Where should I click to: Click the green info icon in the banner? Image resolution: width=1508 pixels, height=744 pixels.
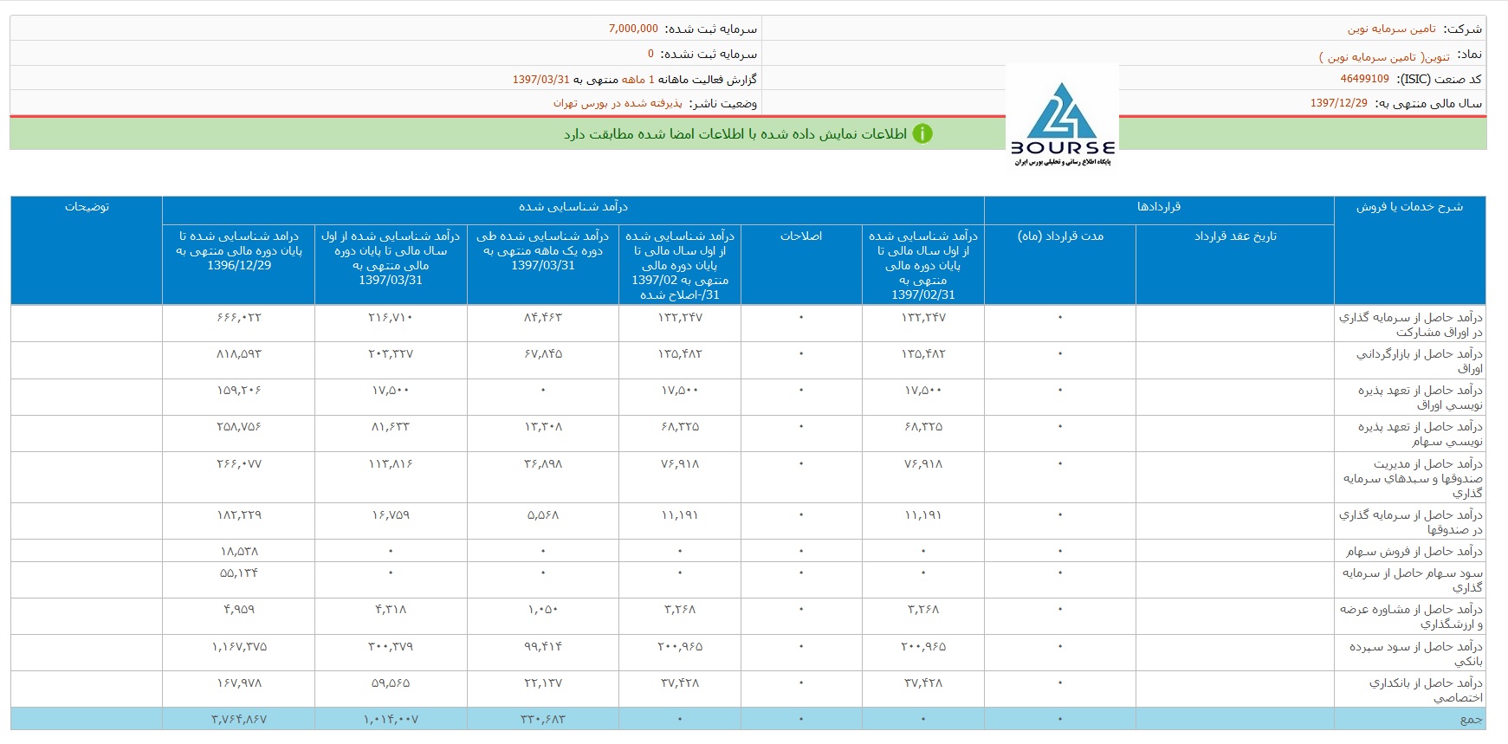922,133
